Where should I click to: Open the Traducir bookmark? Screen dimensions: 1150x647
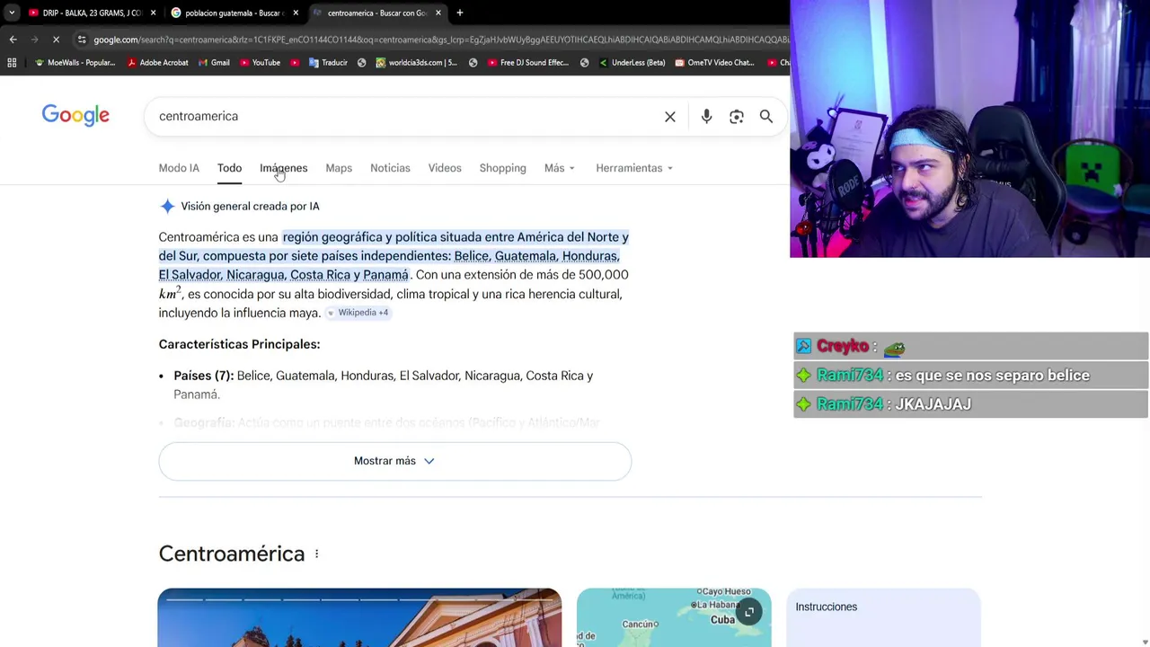pyautogui.click(x=328, y=63)
